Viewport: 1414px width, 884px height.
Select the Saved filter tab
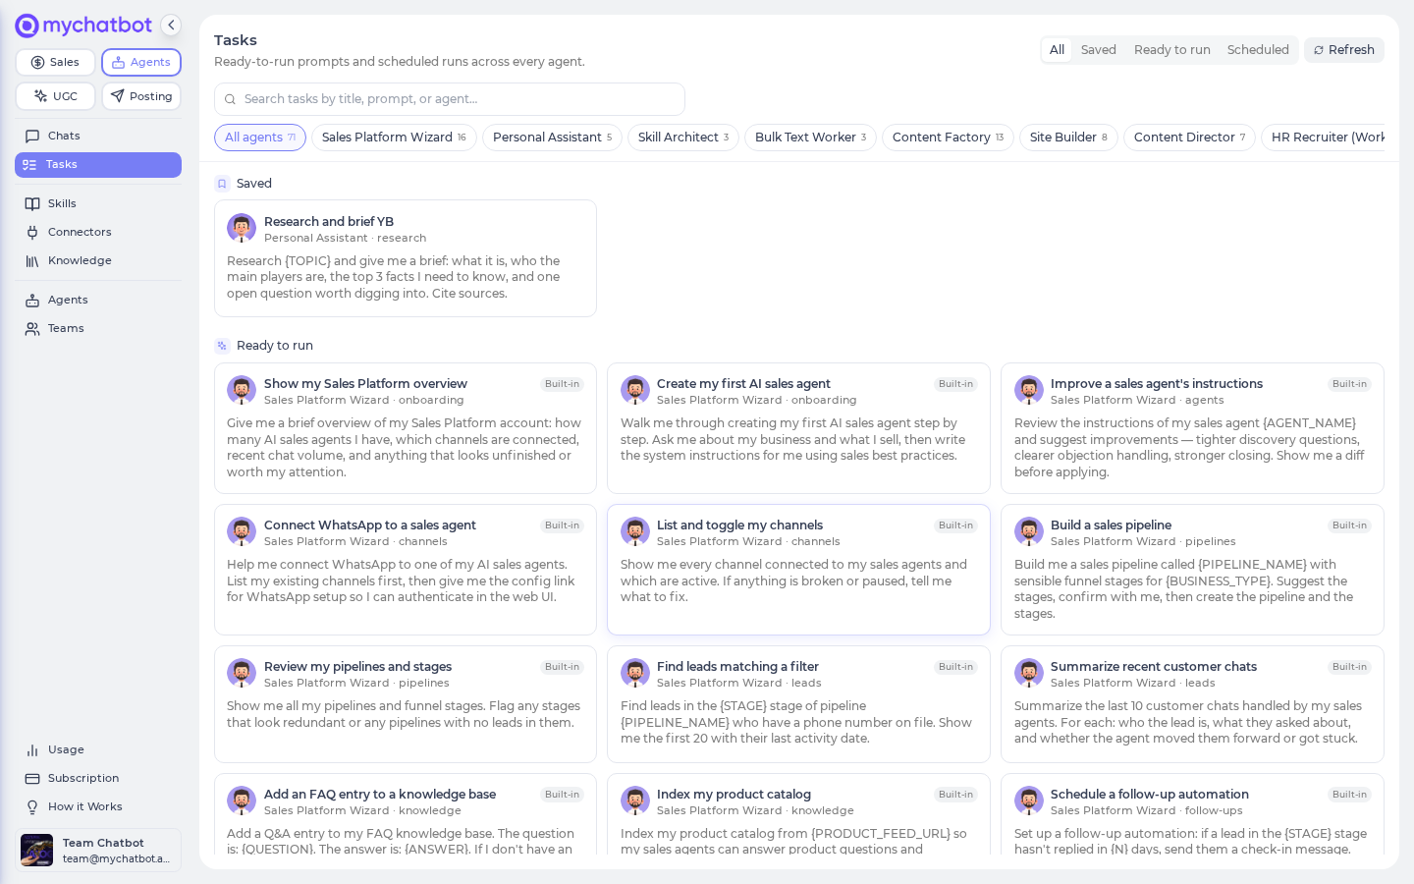[1099, 50]
